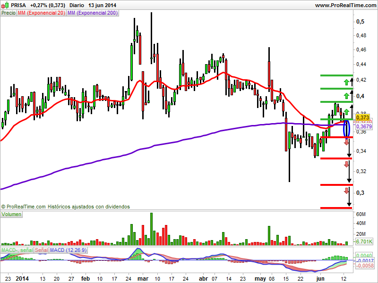Click the 40M volume axis label
Viewport: 378px width, 283px height.
tap(361, 223)
